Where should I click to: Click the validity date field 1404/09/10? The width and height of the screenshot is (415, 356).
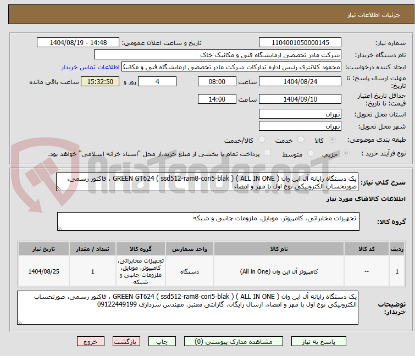pyautogui.click(x=300, y=99)
